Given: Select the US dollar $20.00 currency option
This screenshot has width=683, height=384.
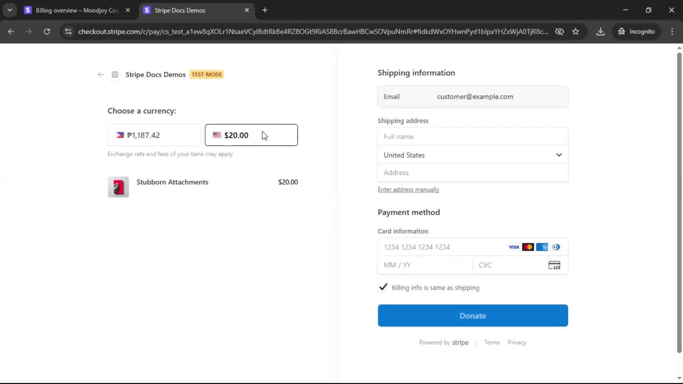Looking at the screenshot, I should point(251,135).
